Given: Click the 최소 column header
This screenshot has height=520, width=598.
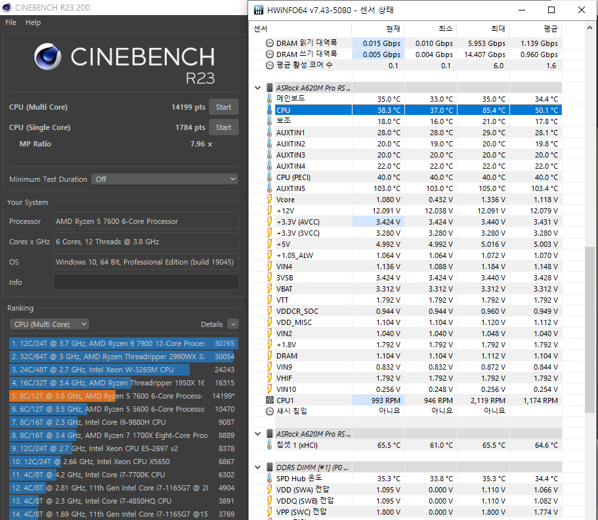Looking at the screenshot, I should (431, 29).
